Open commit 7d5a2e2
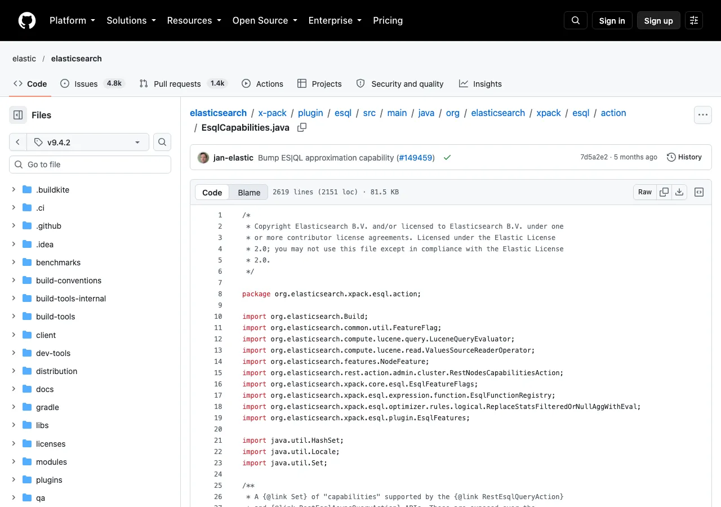The height and width of the screenshot is (507, 721). [x=594, y=157]
